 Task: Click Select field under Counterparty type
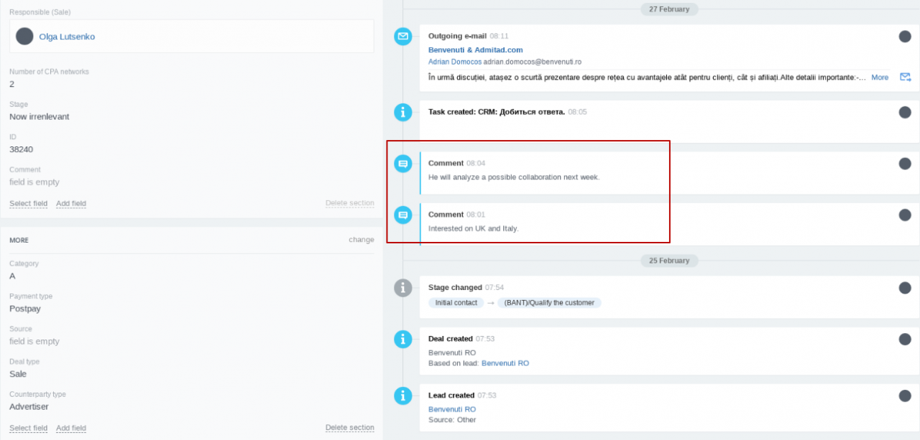[x=29, y=429]
